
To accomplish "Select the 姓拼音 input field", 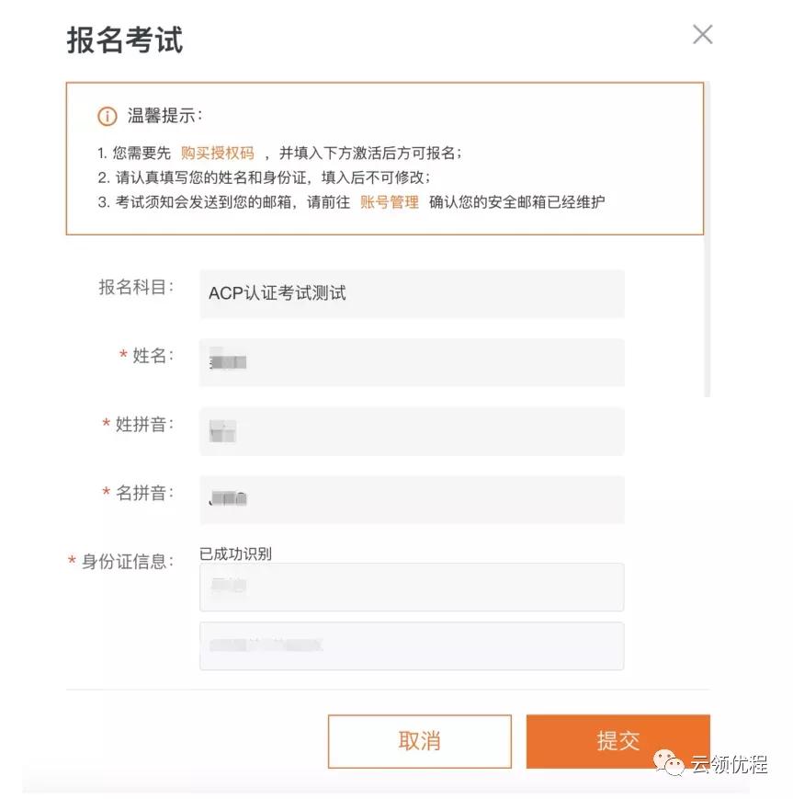I will tap(411, 431).
